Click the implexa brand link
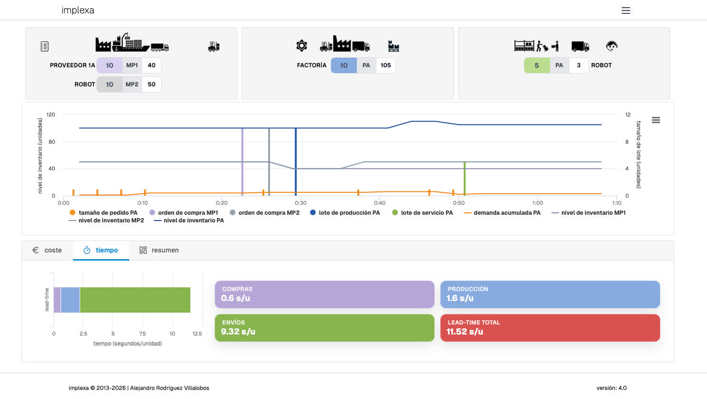The height and width of the screenshot is (399, 707). pyautogui.click(x=78, y=10)
